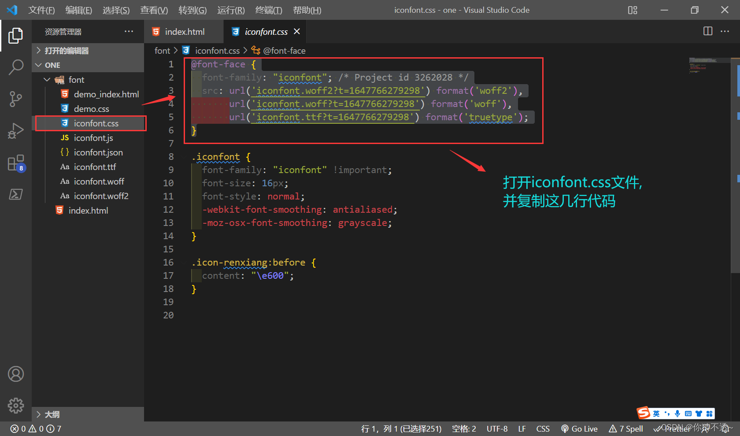The image size is (740, 436).
Task: Click the Prettier status bar item
Action: [672, 429]
